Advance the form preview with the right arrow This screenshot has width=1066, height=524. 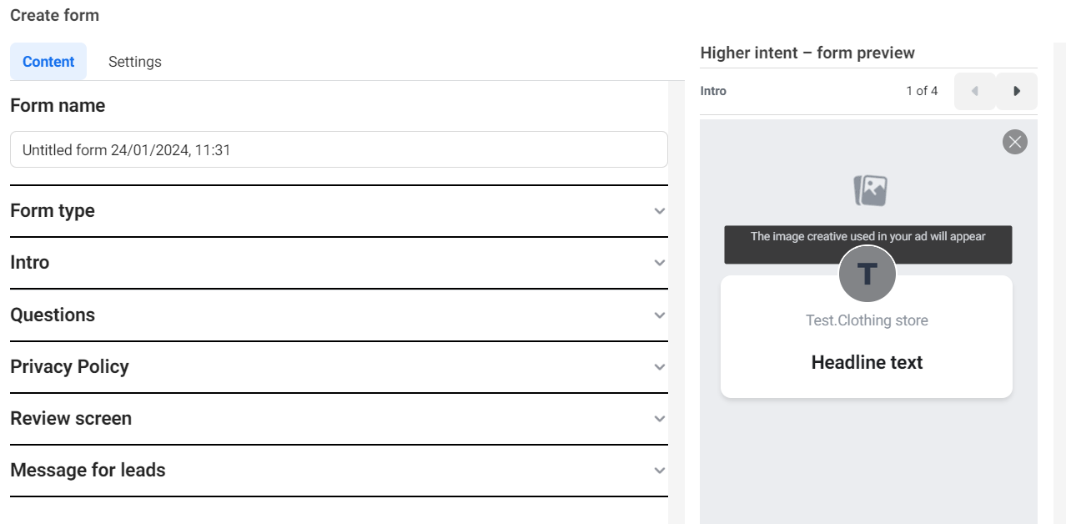(x=1016, y=90)
